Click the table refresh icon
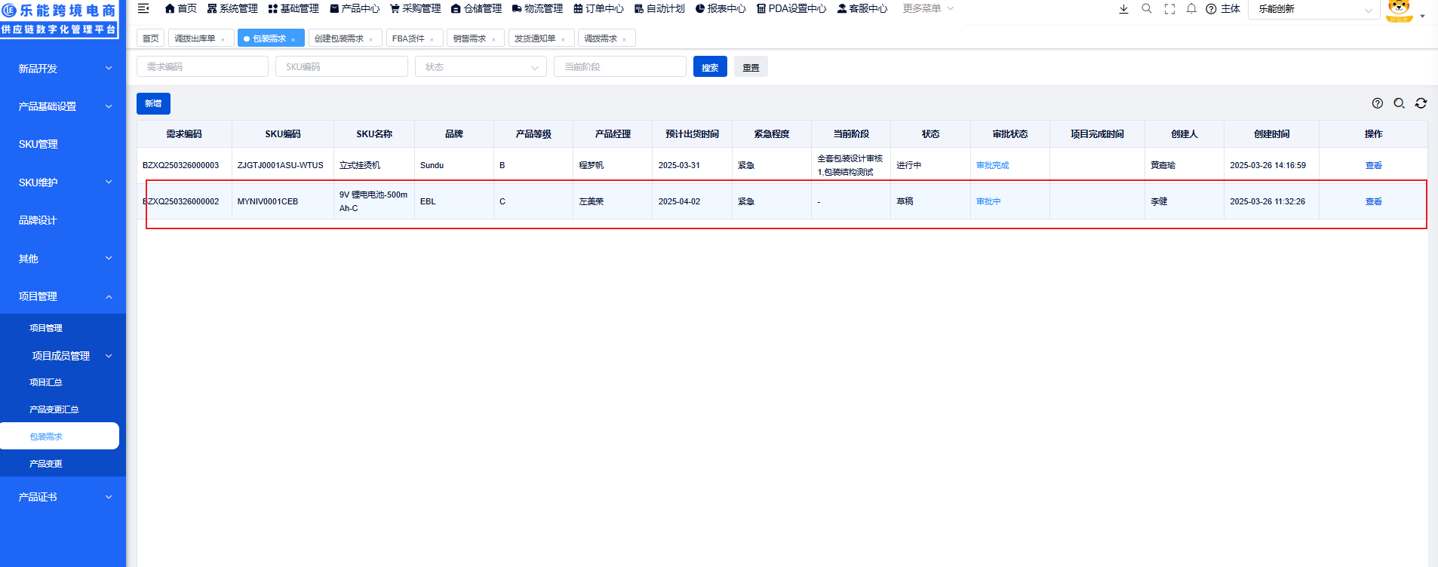This screenshot has height=567, width=1438. (1421, 103)
